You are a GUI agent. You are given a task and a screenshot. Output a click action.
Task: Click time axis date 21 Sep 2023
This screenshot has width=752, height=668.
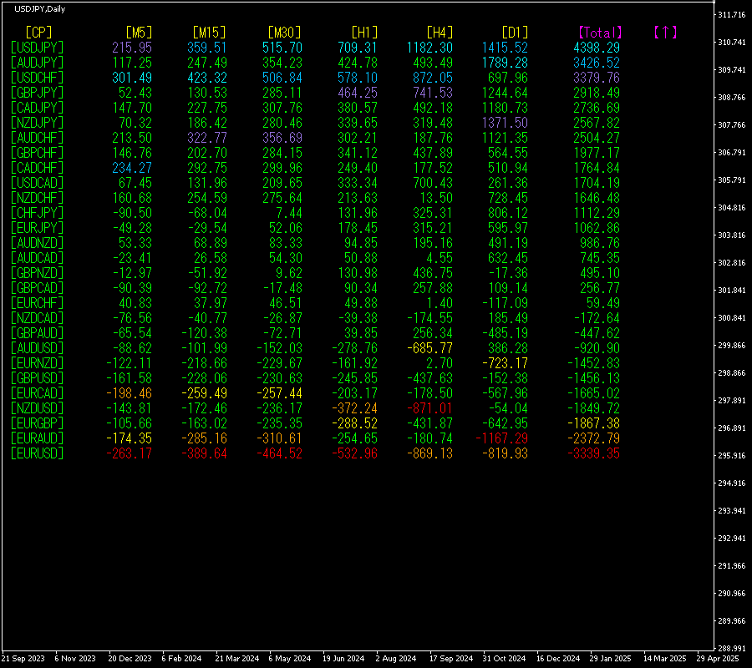(x=23, y=659)
